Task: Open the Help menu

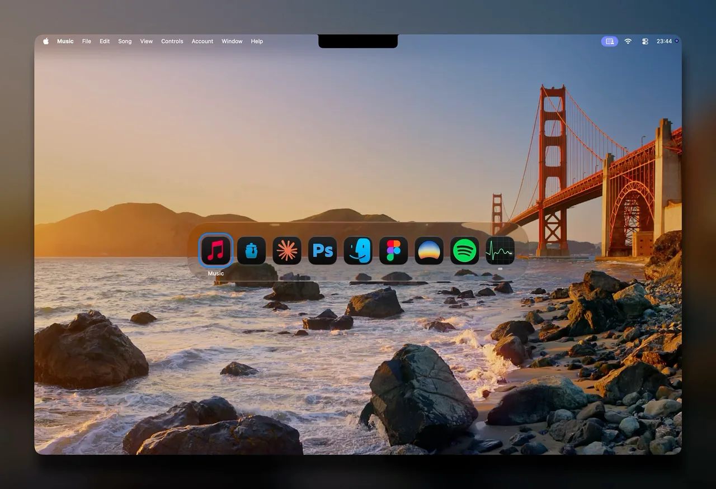Action: click(x=257, y=41)
